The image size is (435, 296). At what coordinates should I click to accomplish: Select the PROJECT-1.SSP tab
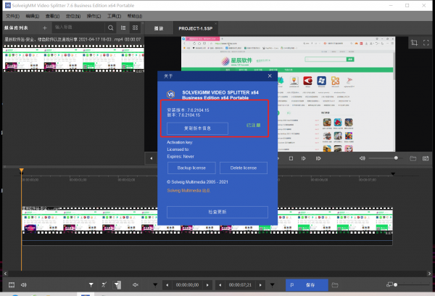[195, 28]
